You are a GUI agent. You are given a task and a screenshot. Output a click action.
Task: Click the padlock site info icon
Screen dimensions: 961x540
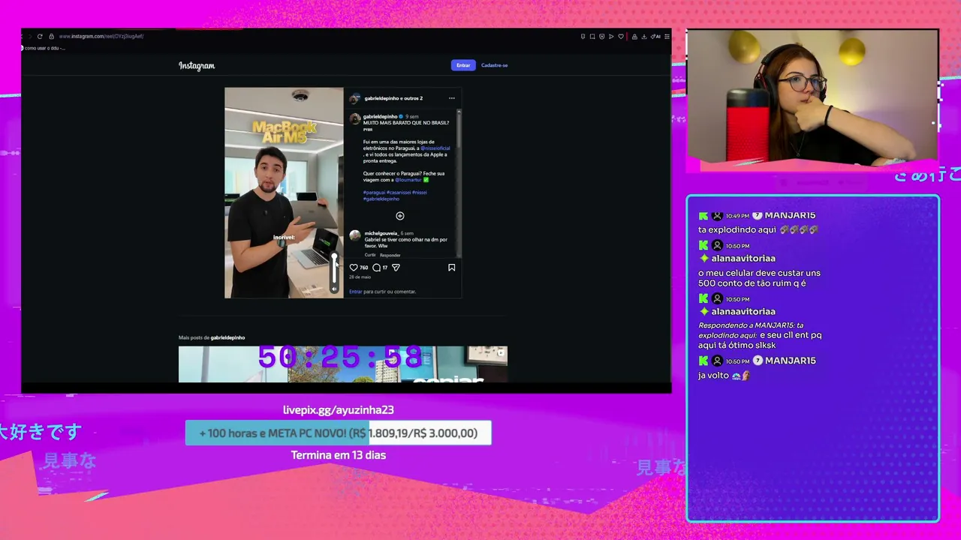point(51,36)
